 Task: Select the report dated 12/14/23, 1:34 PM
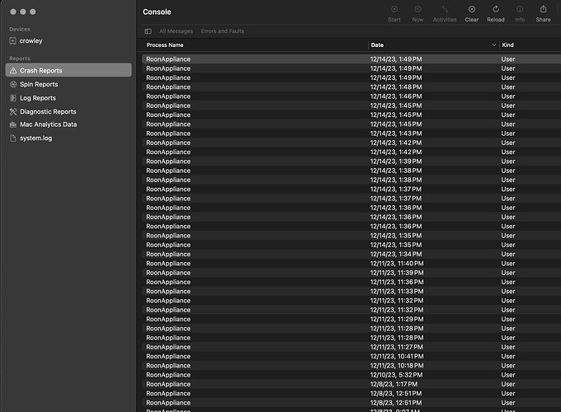(351, 255)
